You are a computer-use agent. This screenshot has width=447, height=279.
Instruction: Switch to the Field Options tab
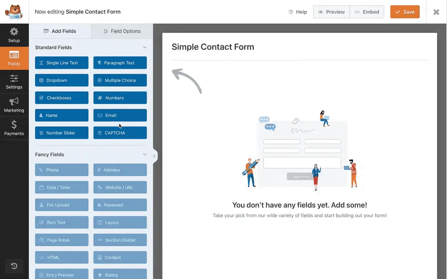coord(122,31)
